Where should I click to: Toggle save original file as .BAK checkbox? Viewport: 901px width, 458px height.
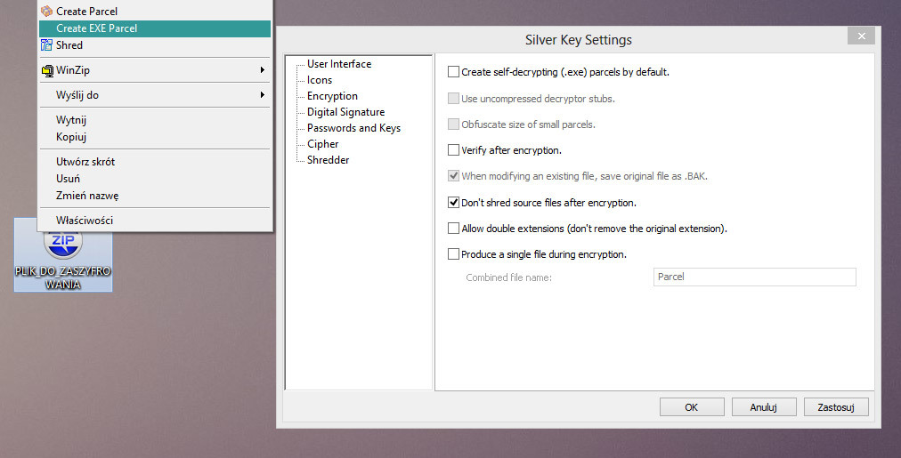[x=453, y=175]
